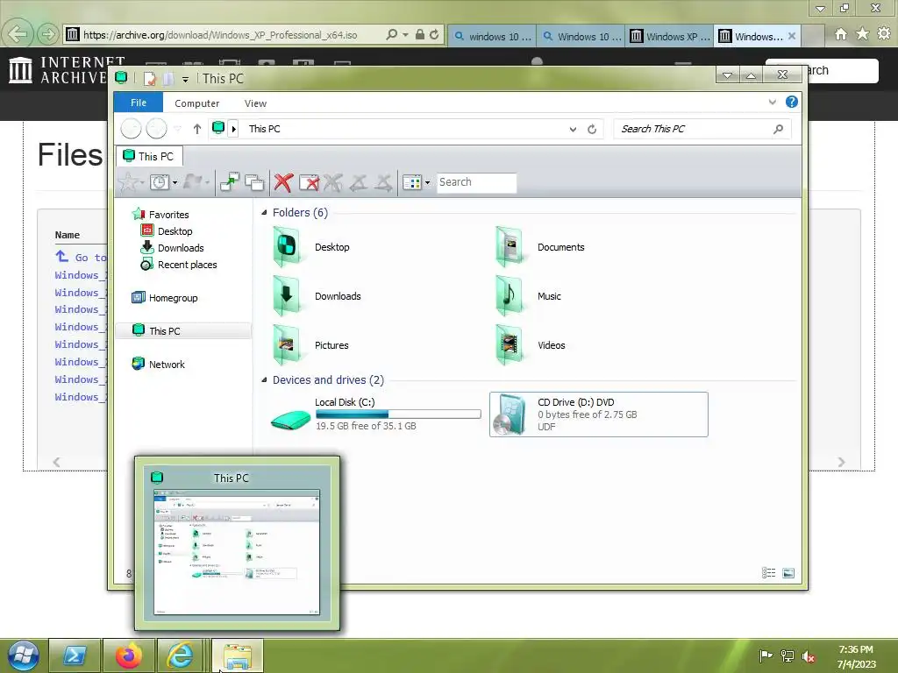The width and height of the screenshot is (898, 673).
Task: Open the File ribbon tab
Action: tap(139, 103)
